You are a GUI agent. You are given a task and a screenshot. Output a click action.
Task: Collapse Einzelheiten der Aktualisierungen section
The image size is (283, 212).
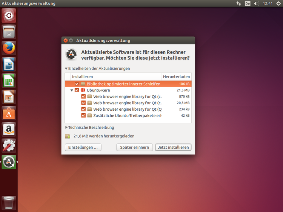pos(66,69)
